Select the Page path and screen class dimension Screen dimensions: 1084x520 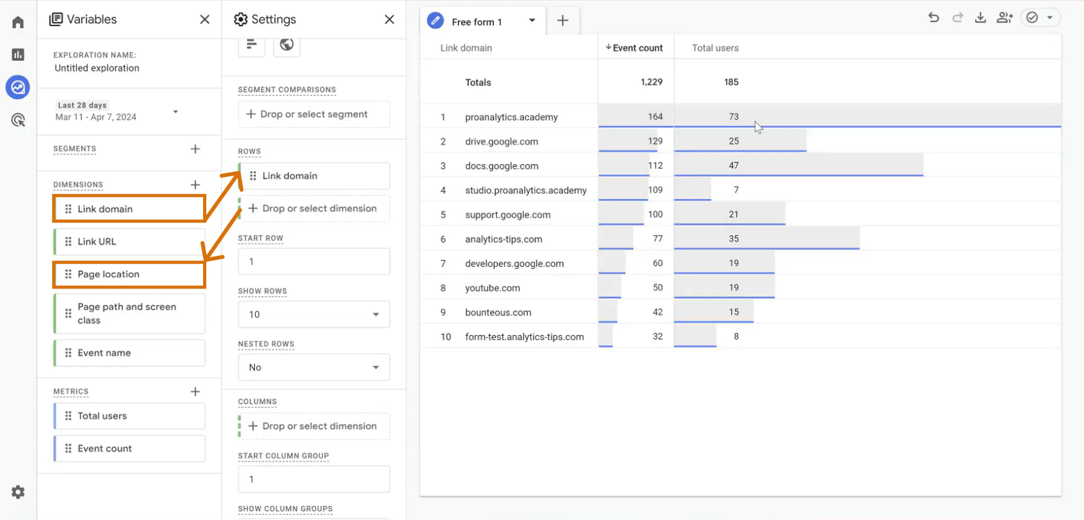129,313
